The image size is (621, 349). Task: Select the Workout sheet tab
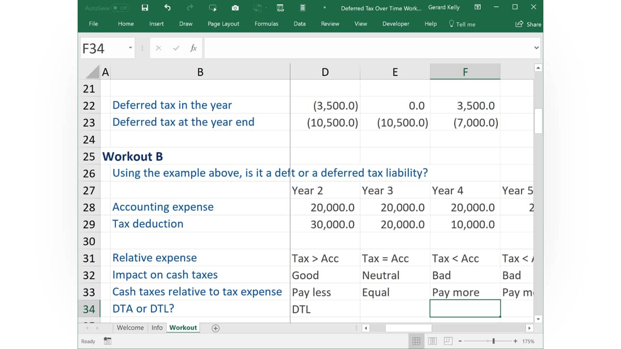click(x=183, y=328)
